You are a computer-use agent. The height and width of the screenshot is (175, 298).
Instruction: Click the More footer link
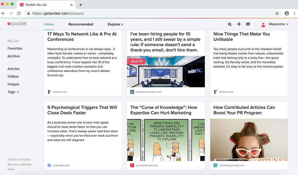click(11, 169)
